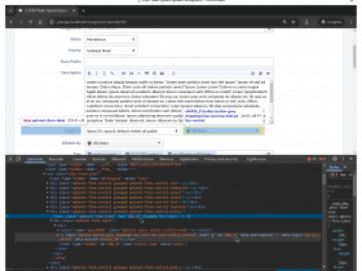The width and height of the screenshot is (362, 271).
Task: Toggle preview in Description toolbar
Action: [268, 74]
